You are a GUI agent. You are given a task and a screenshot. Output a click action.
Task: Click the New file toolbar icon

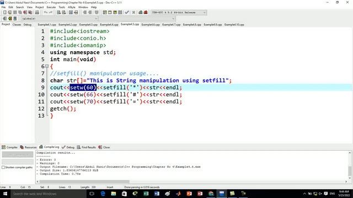5,12
